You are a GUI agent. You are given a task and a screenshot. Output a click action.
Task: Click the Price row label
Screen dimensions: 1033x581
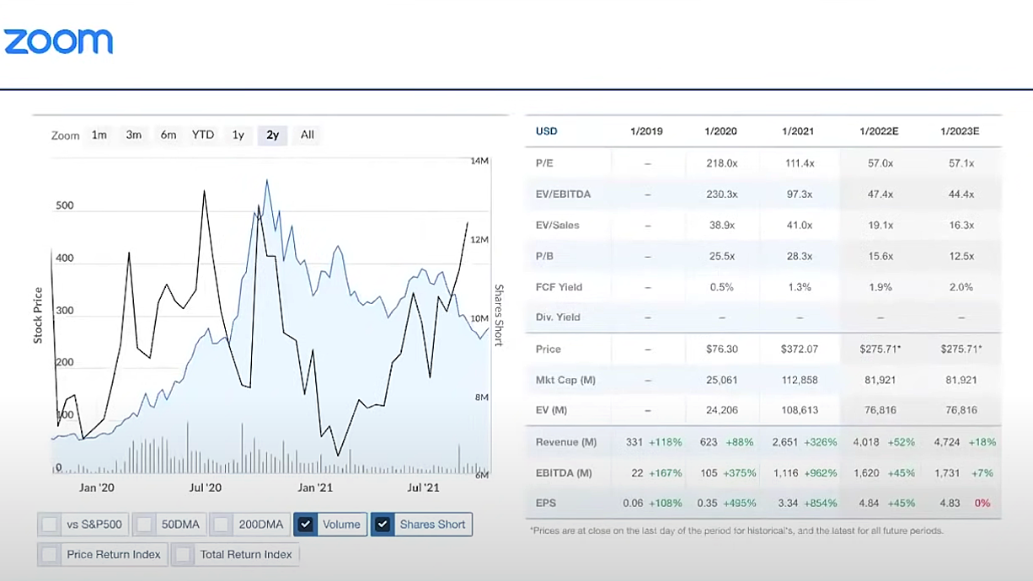[x=549, y=349]
